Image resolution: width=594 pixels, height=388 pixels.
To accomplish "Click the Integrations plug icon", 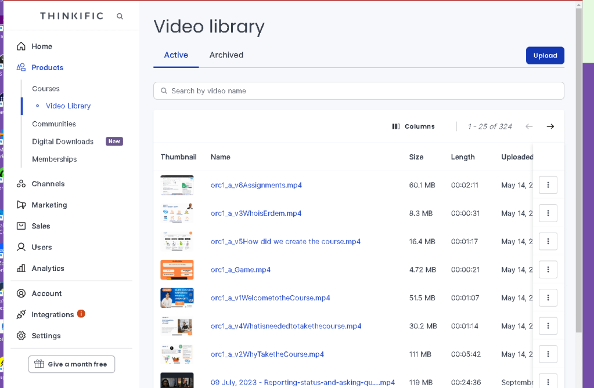I will click(x=21, y=314).
